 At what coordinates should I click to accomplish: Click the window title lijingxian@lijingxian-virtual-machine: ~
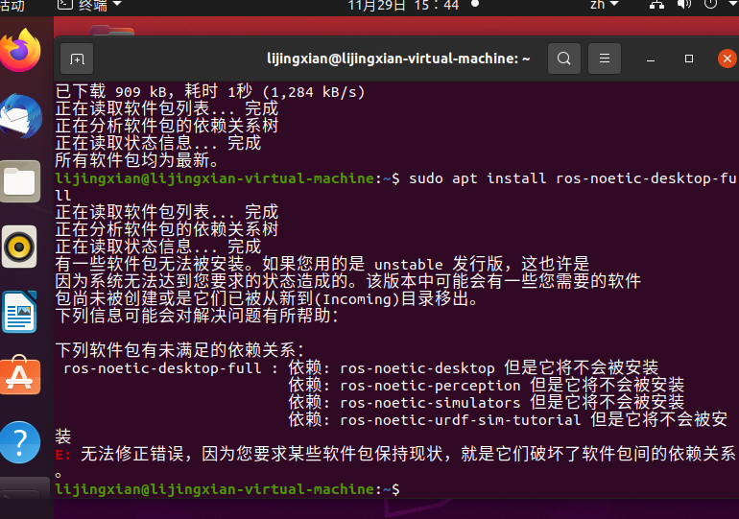[x=398, y=59]
